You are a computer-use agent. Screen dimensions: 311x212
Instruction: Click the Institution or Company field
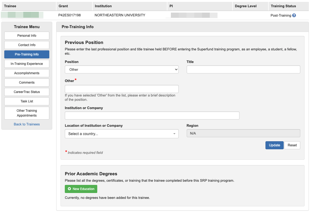tap(152, 116)
